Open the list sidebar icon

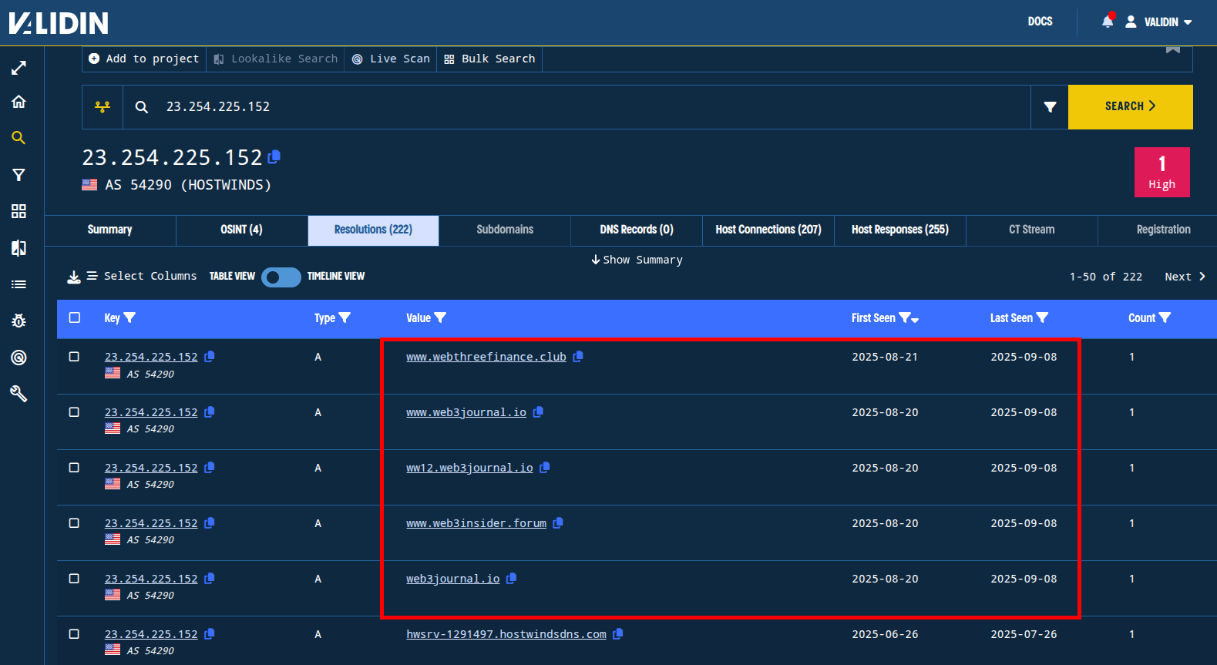point(18,284)
